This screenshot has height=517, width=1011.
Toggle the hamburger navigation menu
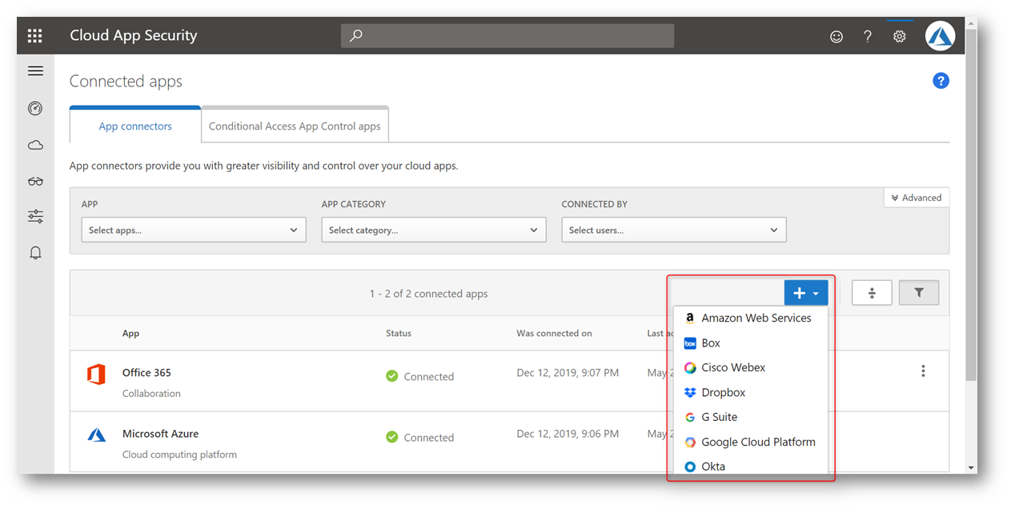pyautogui.click(x=35, y=71)
